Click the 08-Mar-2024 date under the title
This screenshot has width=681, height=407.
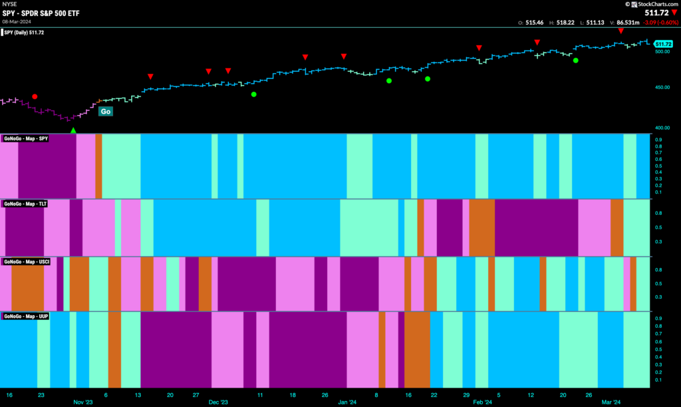[x=17, y=21]
